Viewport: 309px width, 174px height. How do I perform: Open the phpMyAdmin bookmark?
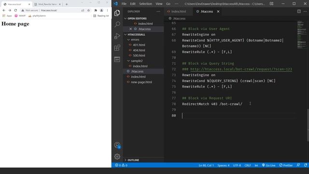37,16
